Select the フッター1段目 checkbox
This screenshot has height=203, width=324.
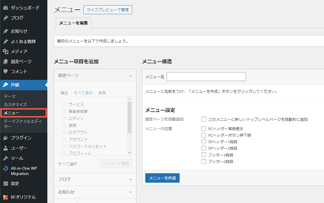(x=204, y=155)
